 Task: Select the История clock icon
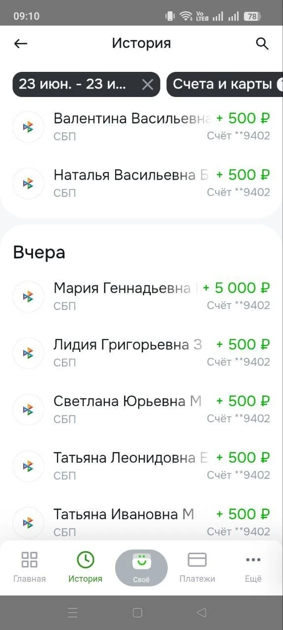(86, 560)
